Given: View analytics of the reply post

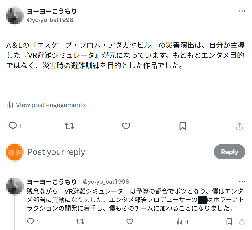Looking at the screenshot, I should (179, 222).
